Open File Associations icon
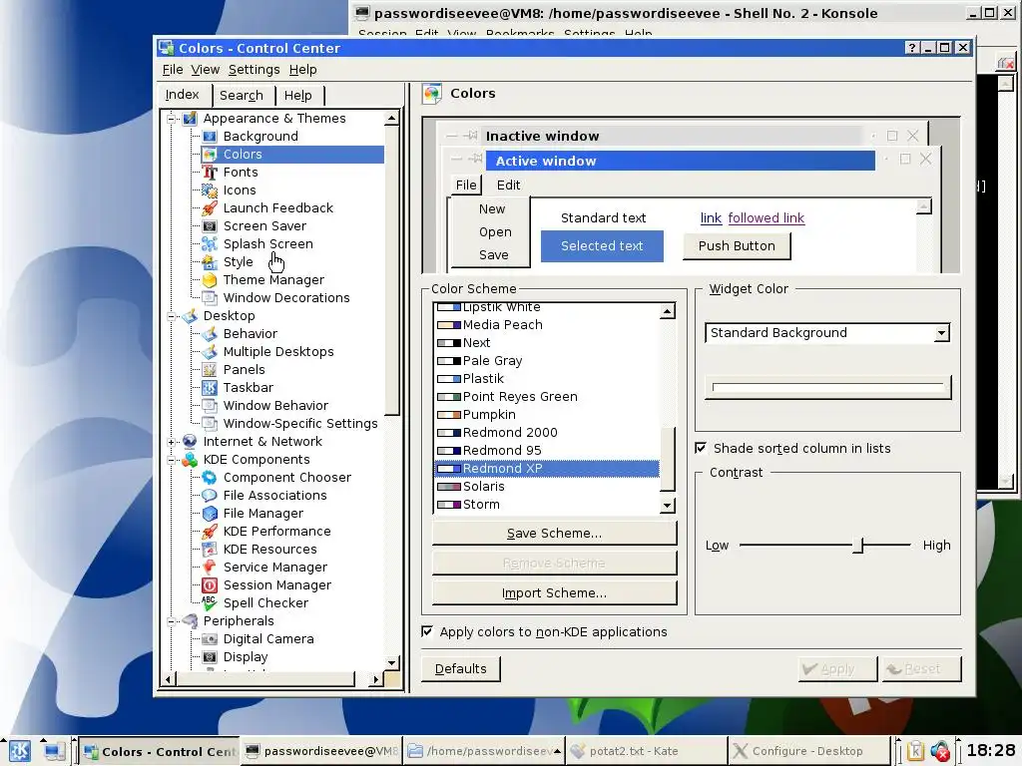Screen dimensions: 1022x766 [210, 495]
